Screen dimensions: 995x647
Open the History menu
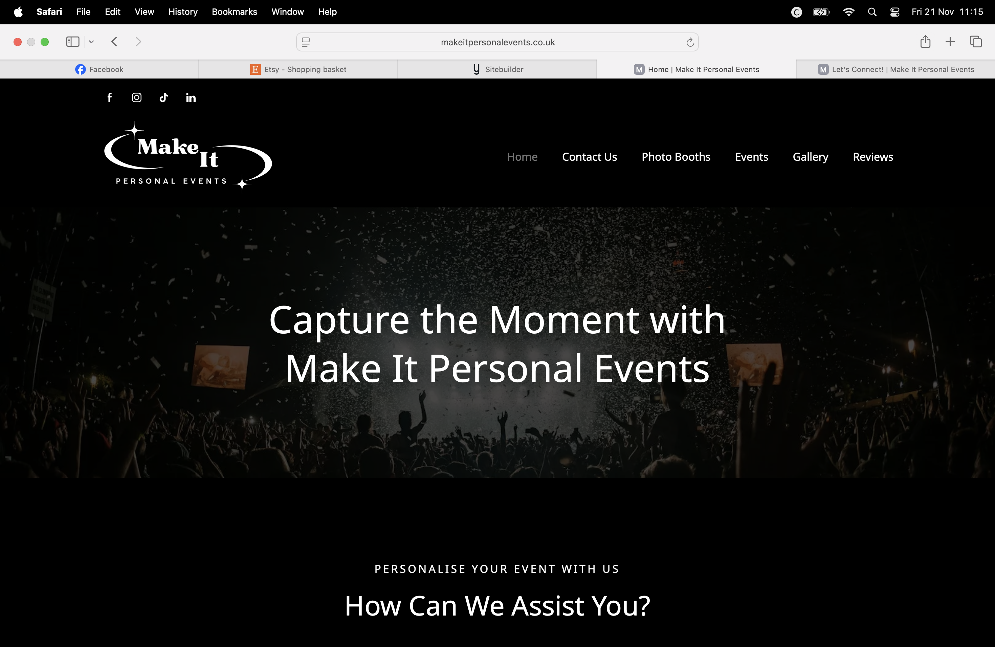pyautogui.click(x=183, y=12)
